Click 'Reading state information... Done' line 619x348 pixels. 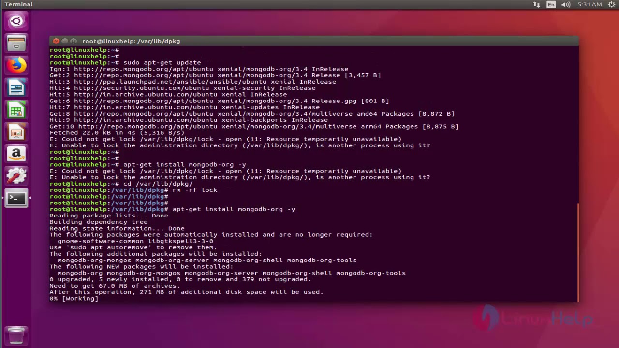pos(117,228)
